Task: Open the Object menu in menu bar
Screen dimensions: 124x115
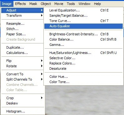Action: 46,4
